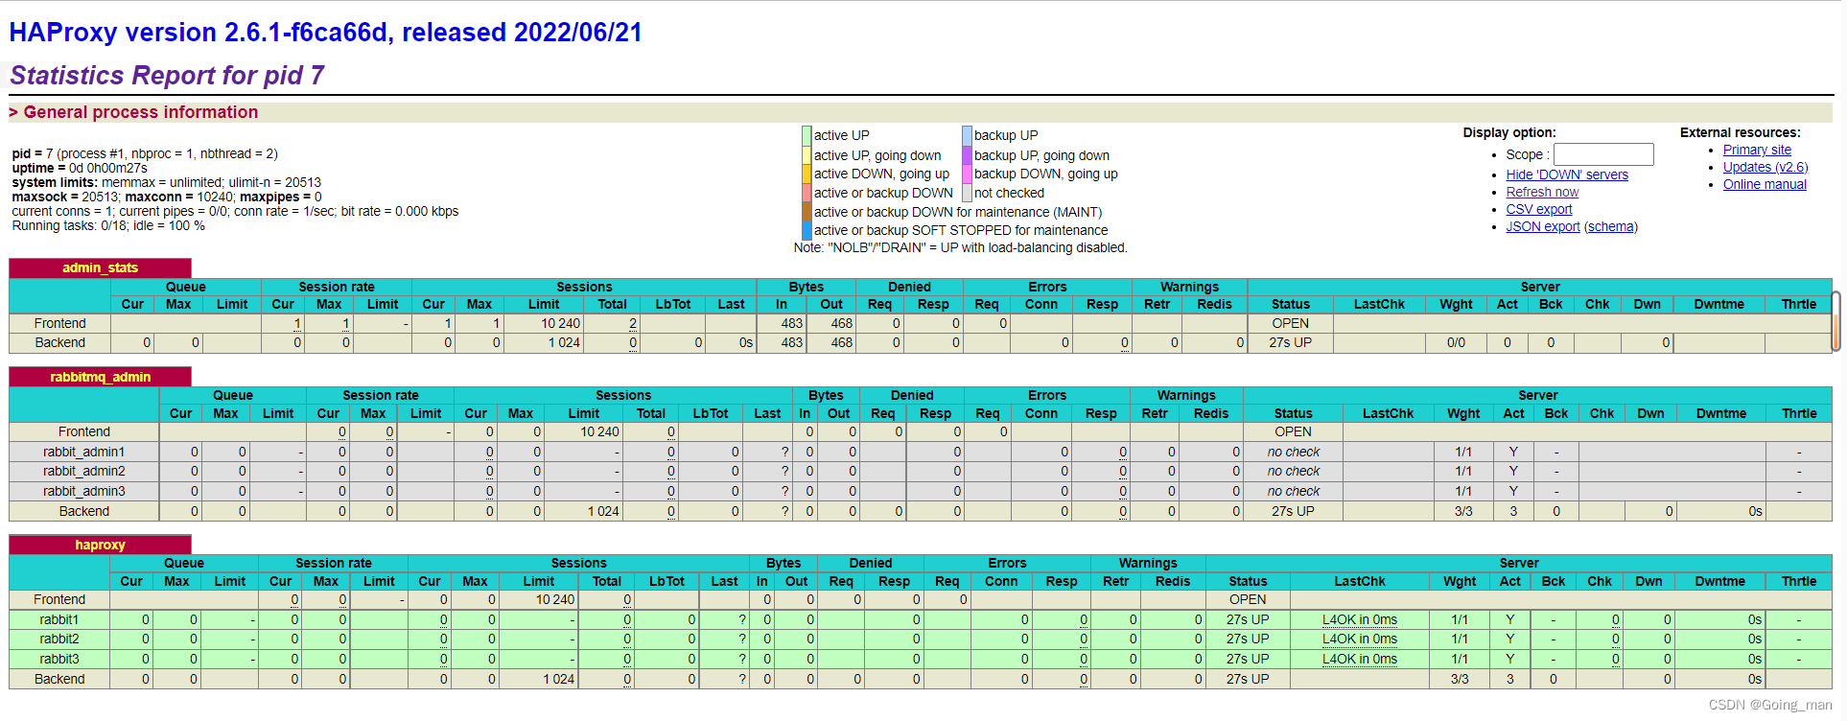Click rabbit_admin1's no check status
Image resolution: width=1847 pixels, height=721 pixels.
coord(1293,452)
